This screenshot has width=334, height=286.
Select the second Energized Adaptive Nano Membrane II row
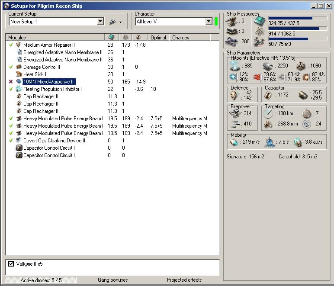[x=112, y=59]
